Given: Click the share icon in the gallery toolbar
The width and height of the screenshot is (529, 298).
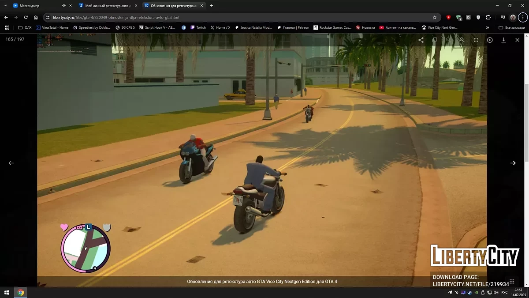Looking at the screenshot, I should tap(421, 40).
